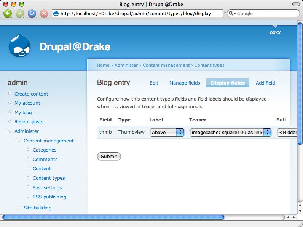Click the admin sidebar heading
The image size is (303, 227).
pyautogui.click(x=18, y=83)
